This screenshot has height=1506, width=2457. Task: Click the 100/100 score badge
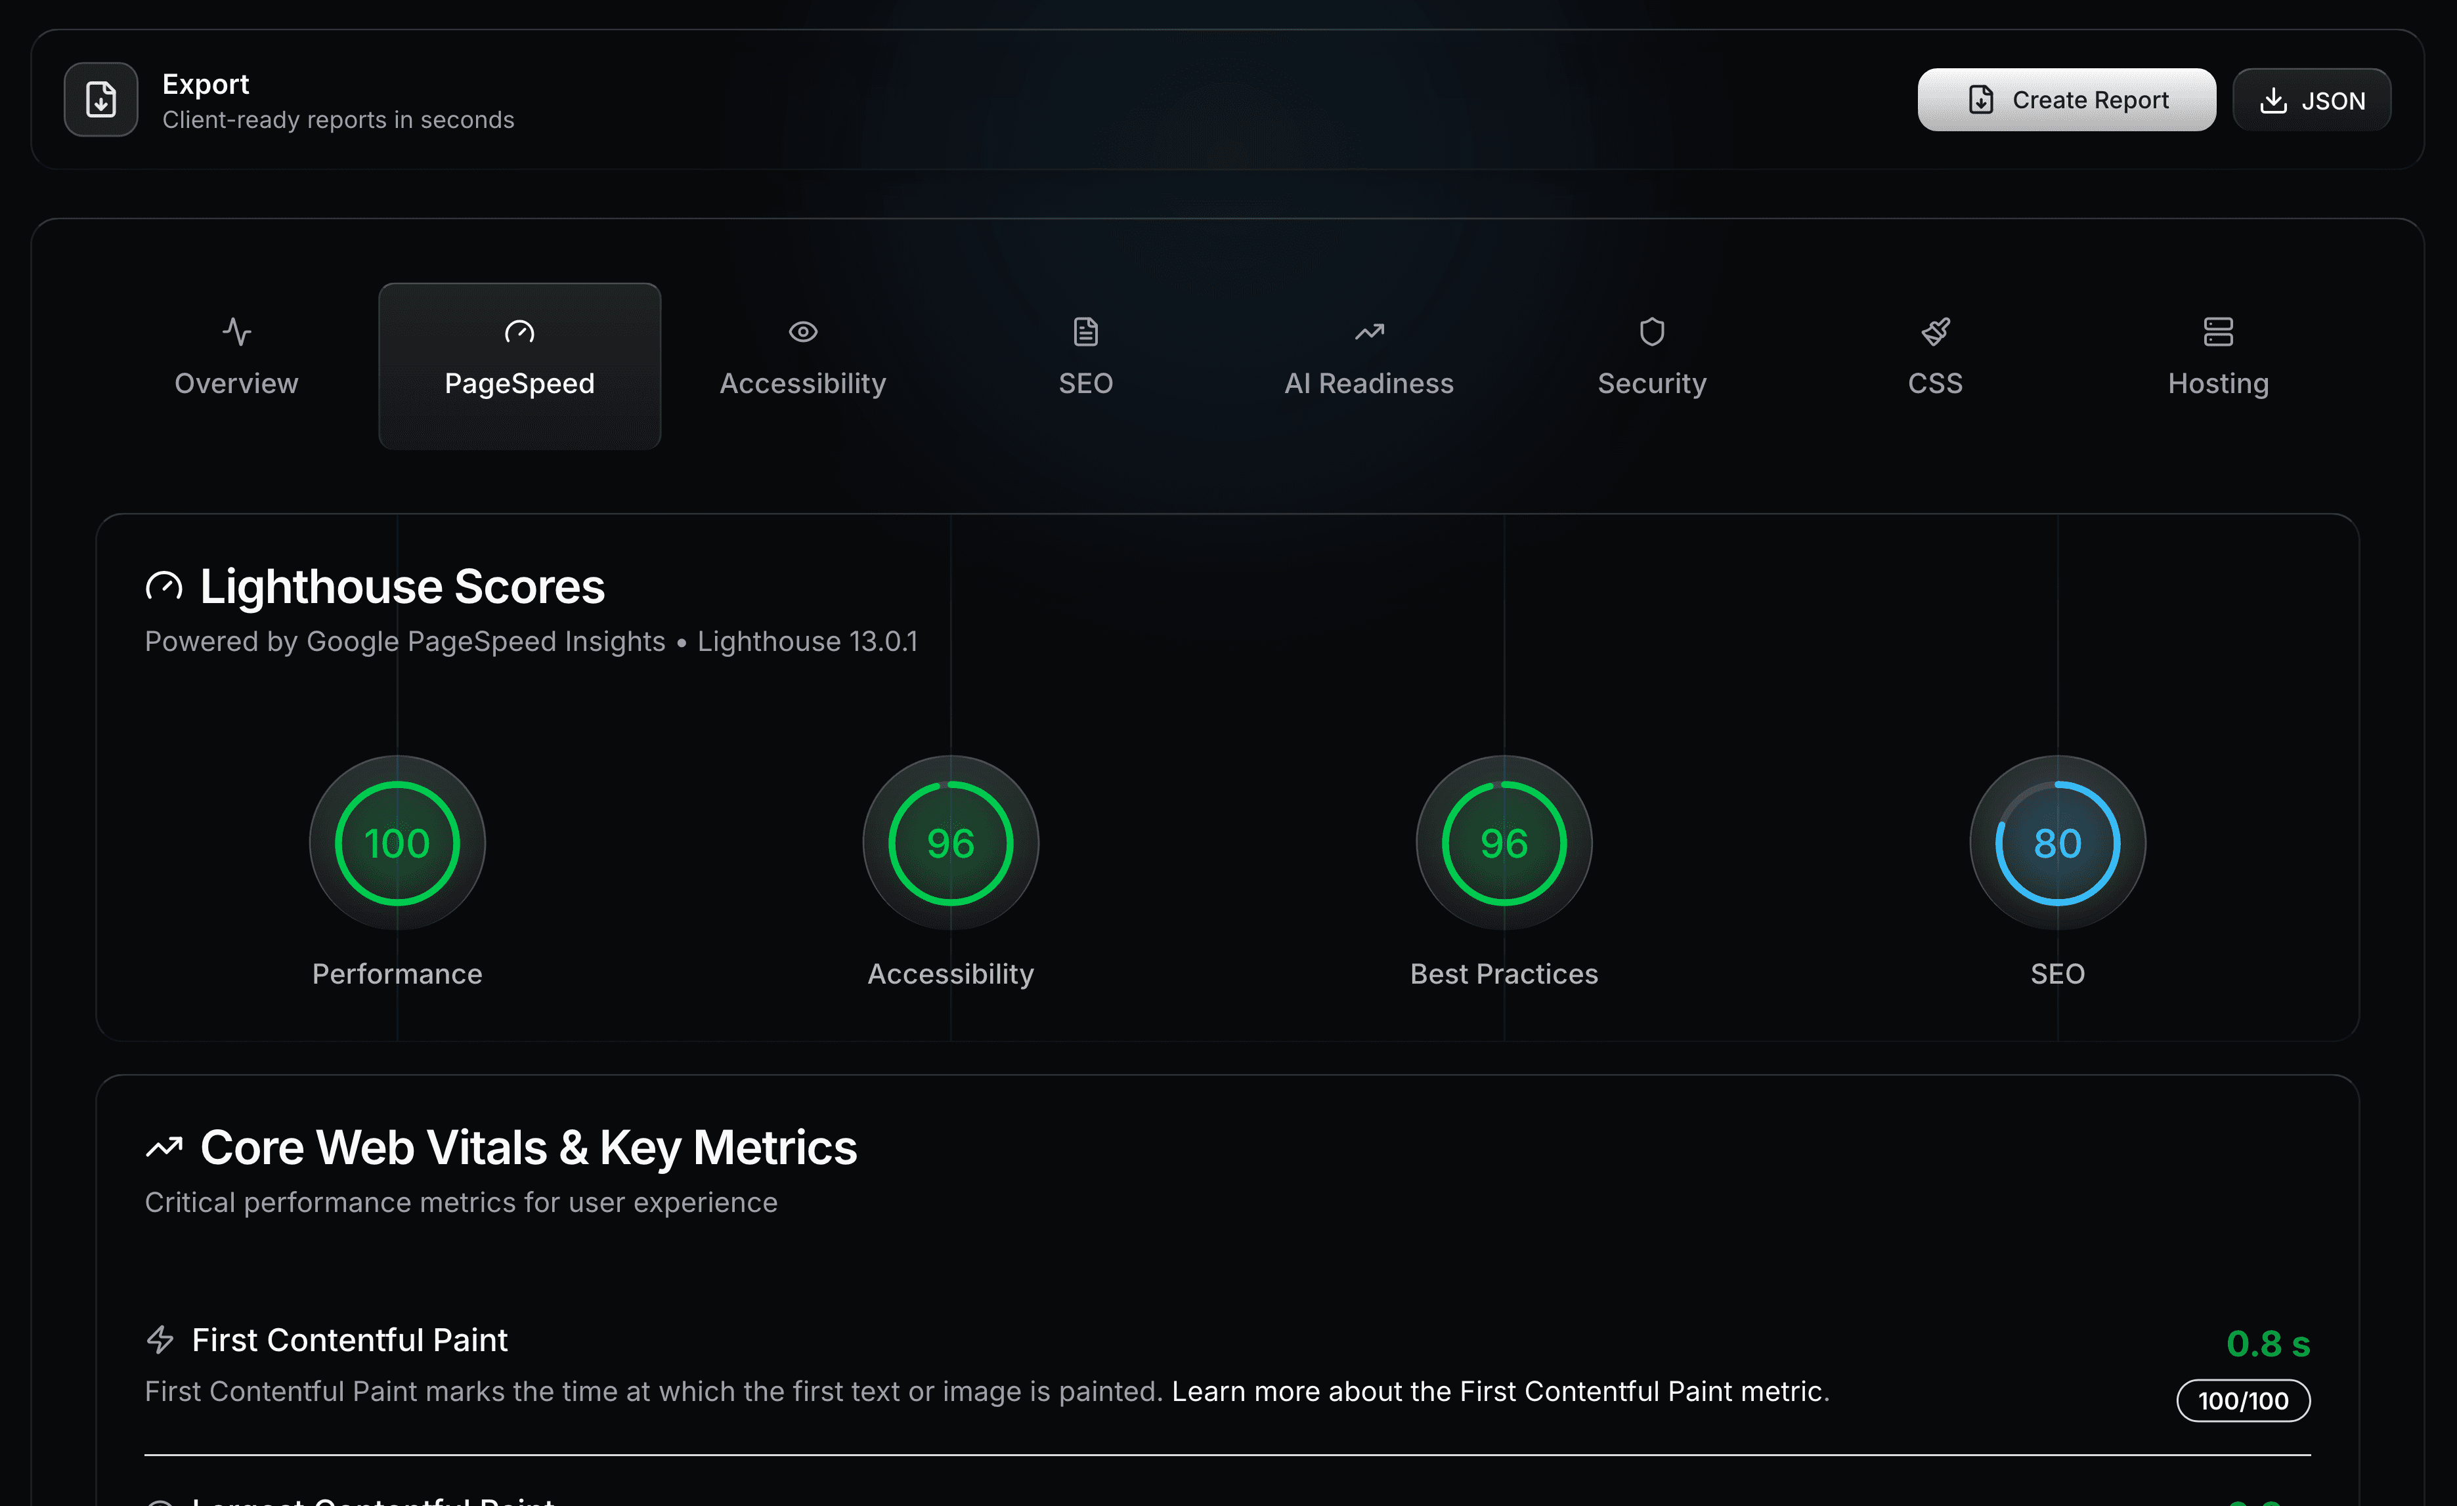[x=2242, y=1400]
